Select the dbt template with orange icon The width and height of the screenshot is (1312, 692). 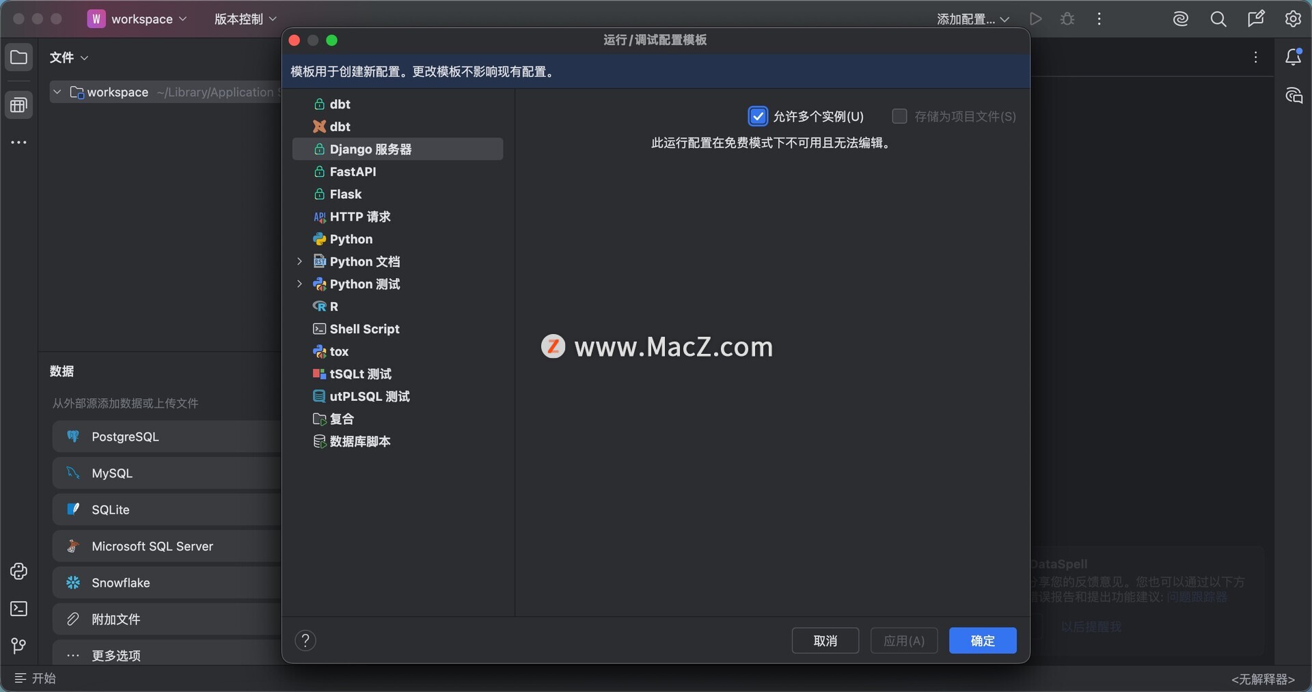(398, 127)
